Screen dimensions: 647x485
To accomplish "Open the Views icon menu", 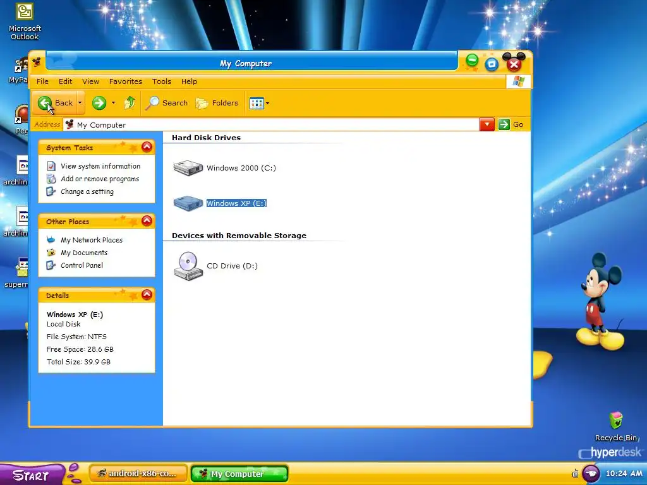I will [x=259, y=103].
